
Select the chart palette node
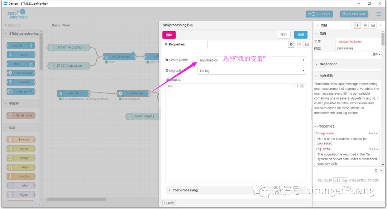[21, 64]
